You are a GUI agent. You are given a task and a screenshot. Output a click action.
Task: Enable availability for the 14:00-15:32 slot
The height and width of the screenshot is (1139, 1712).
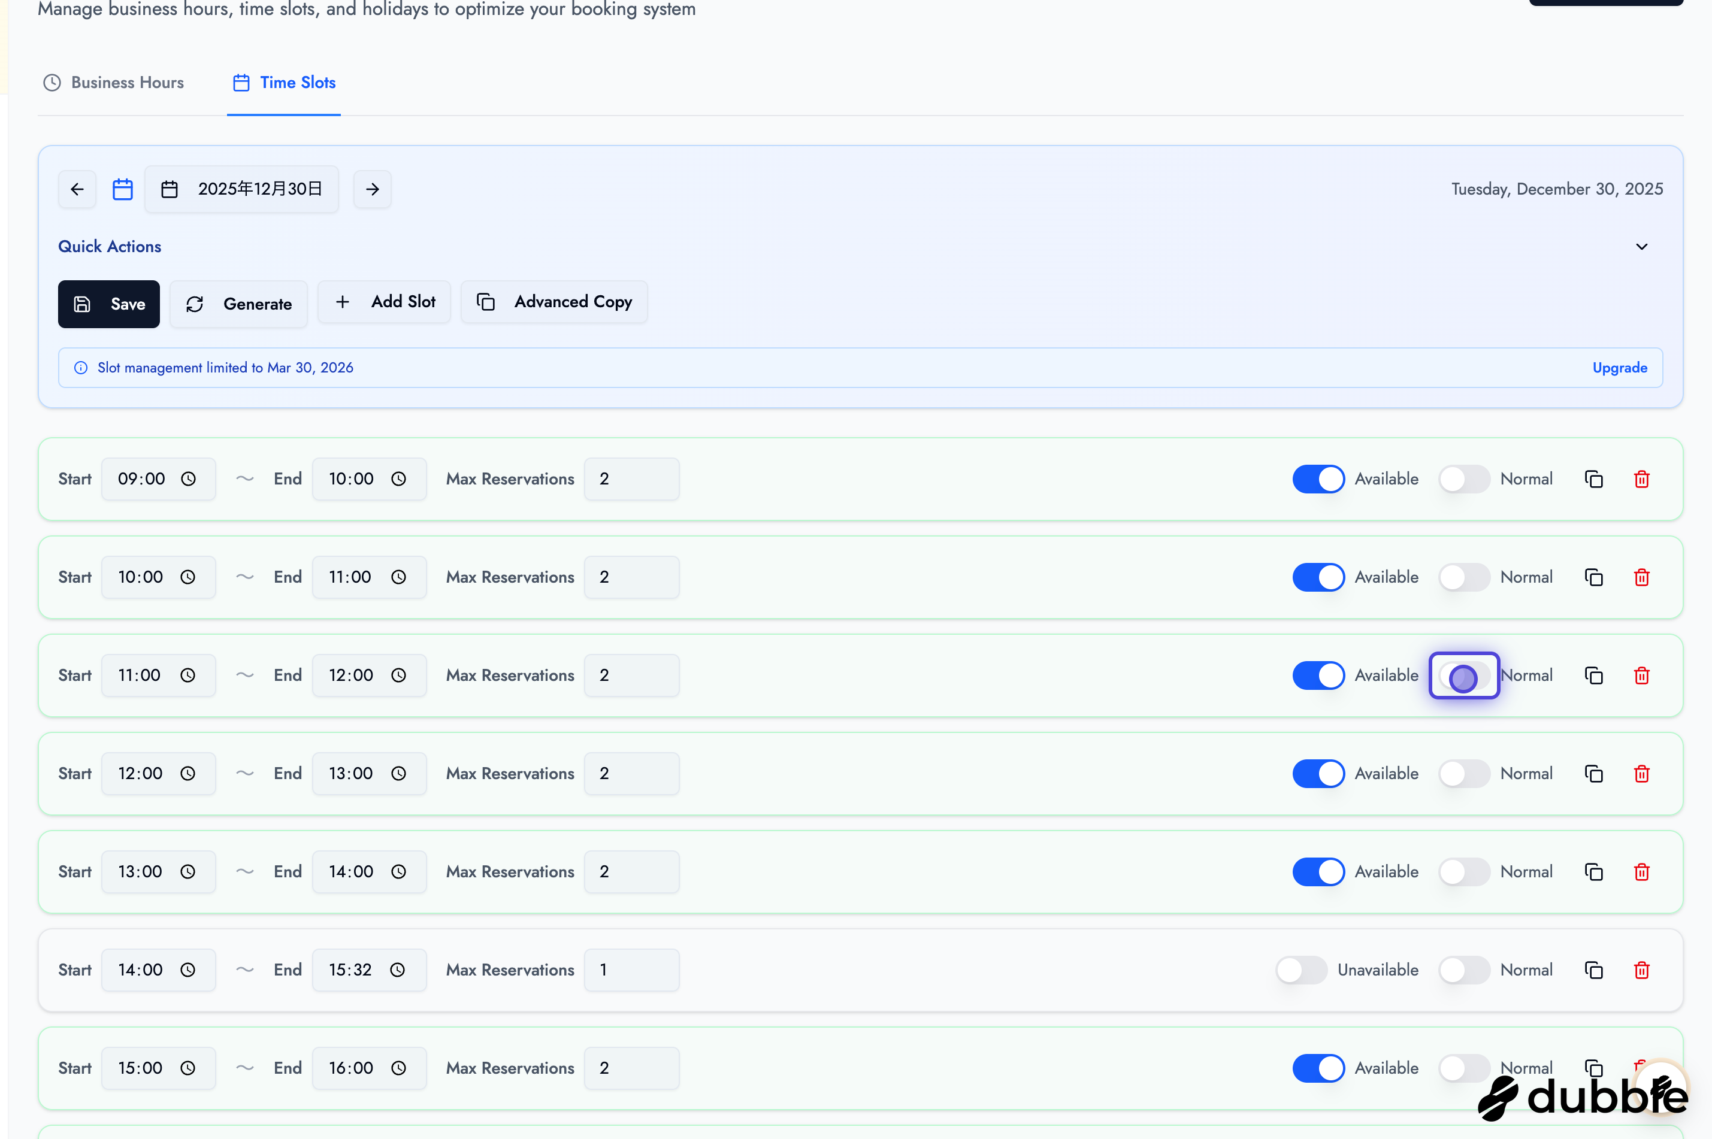click(1300, 970)
